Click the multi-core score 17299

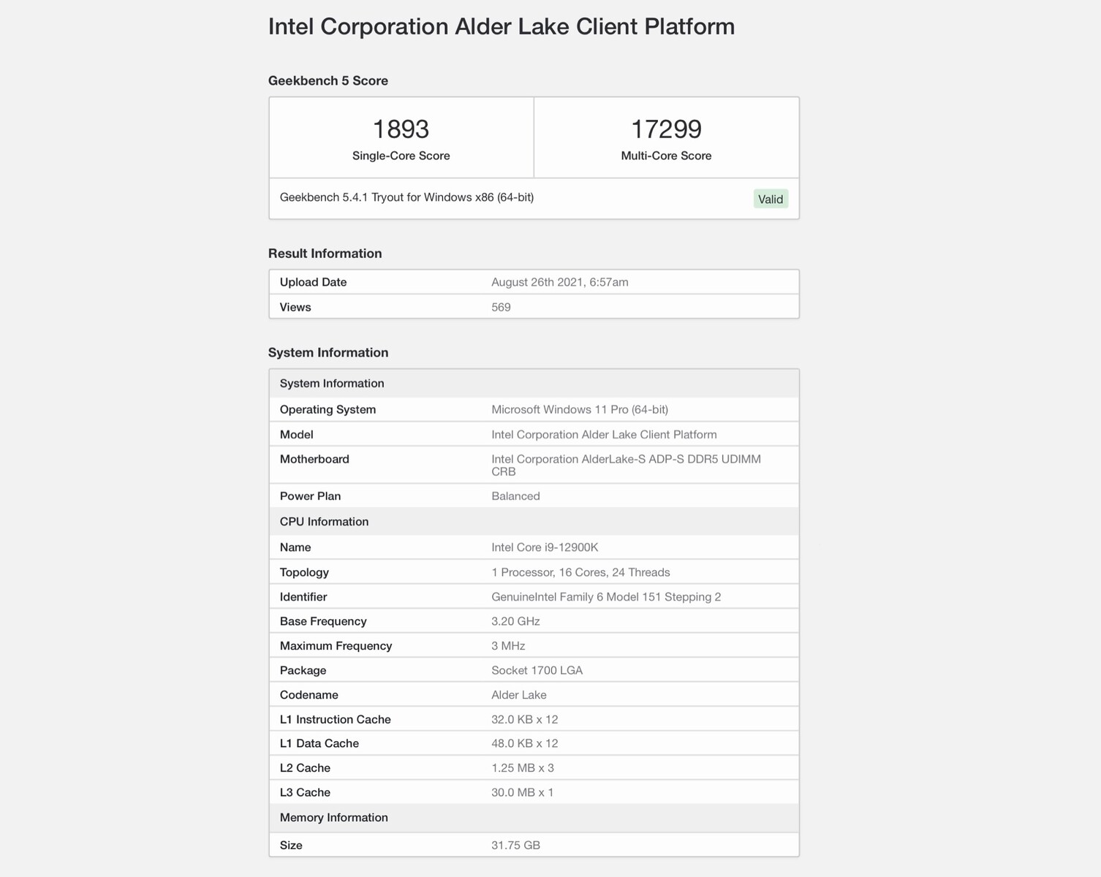click(x=666, y=129)
